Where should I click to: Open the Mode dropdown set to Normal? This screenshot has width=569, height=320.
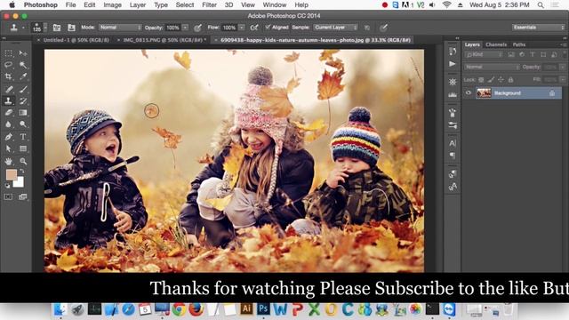click(120, 28)
